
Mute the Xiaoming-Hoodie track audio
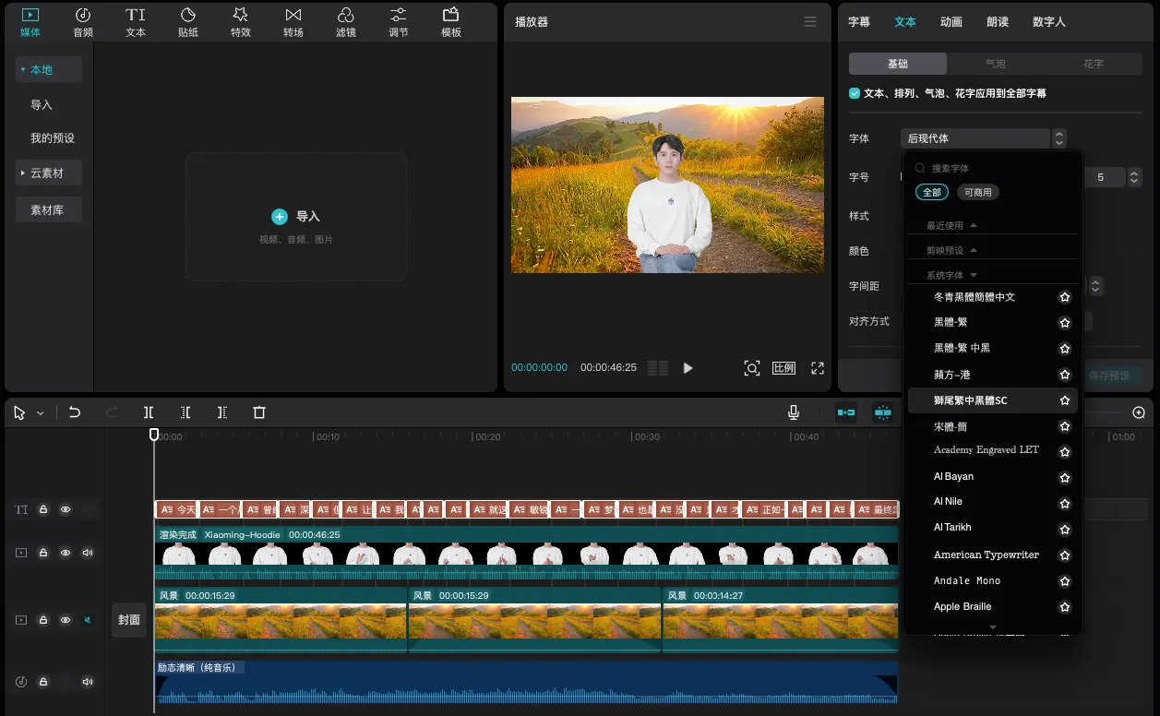point(88,553)
